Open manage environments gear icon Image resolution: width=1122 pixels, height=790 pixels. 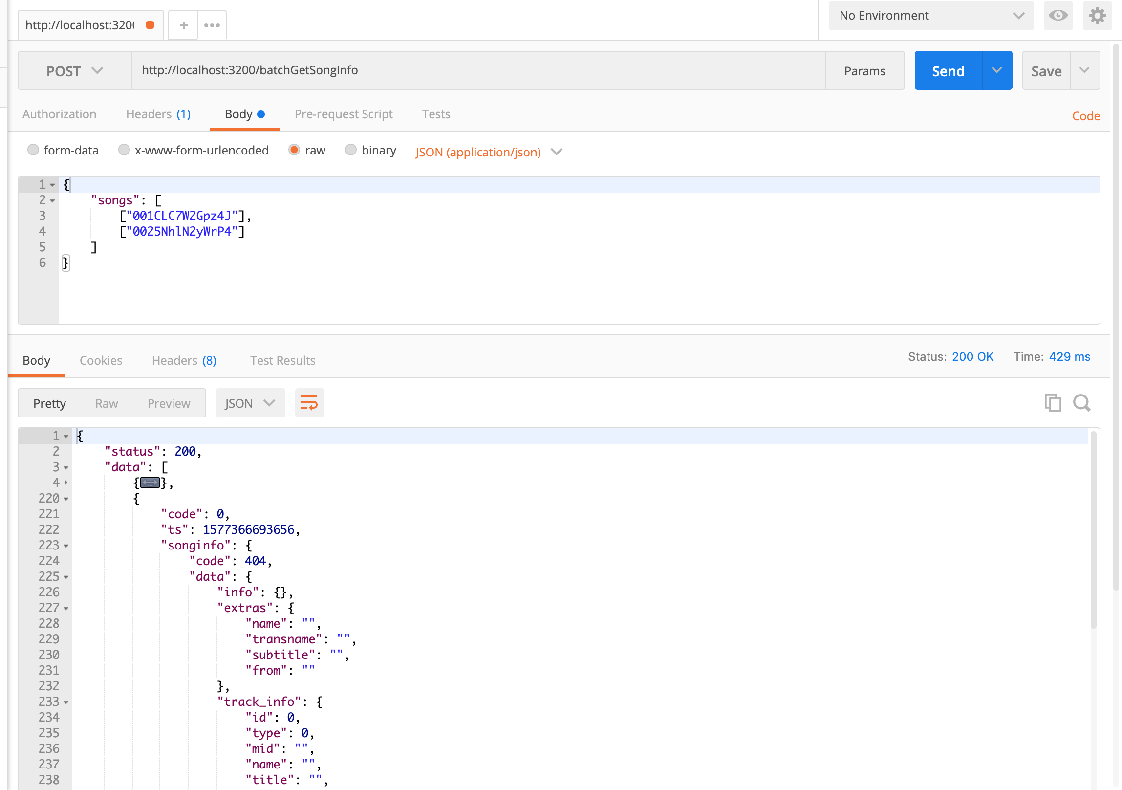[x=1097, y=16]
